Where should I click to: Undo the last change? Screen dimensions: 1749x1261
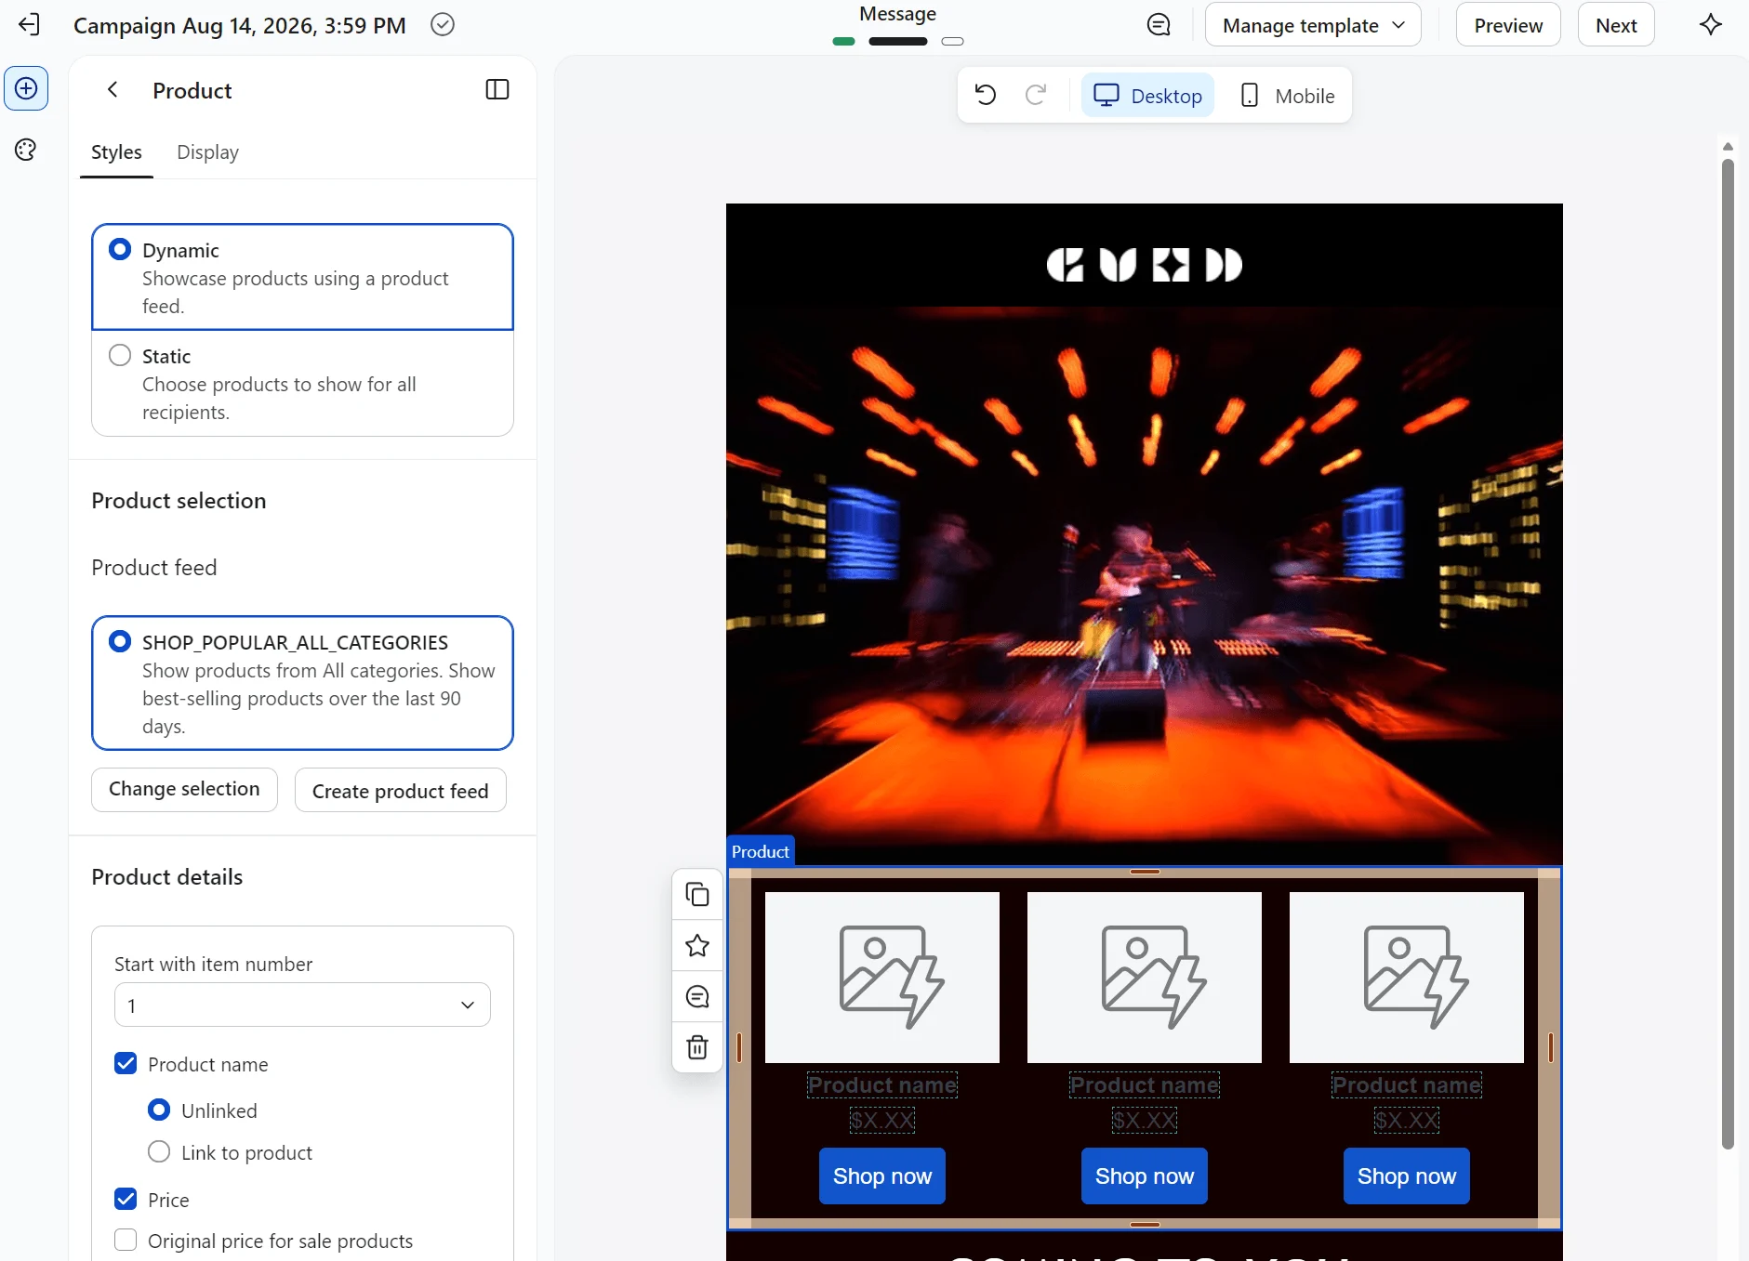click(x=986, y=95)
